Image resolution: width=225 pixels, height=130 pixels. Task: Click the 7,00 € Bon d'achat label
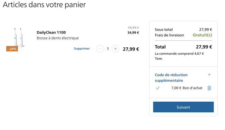[187, 88]
